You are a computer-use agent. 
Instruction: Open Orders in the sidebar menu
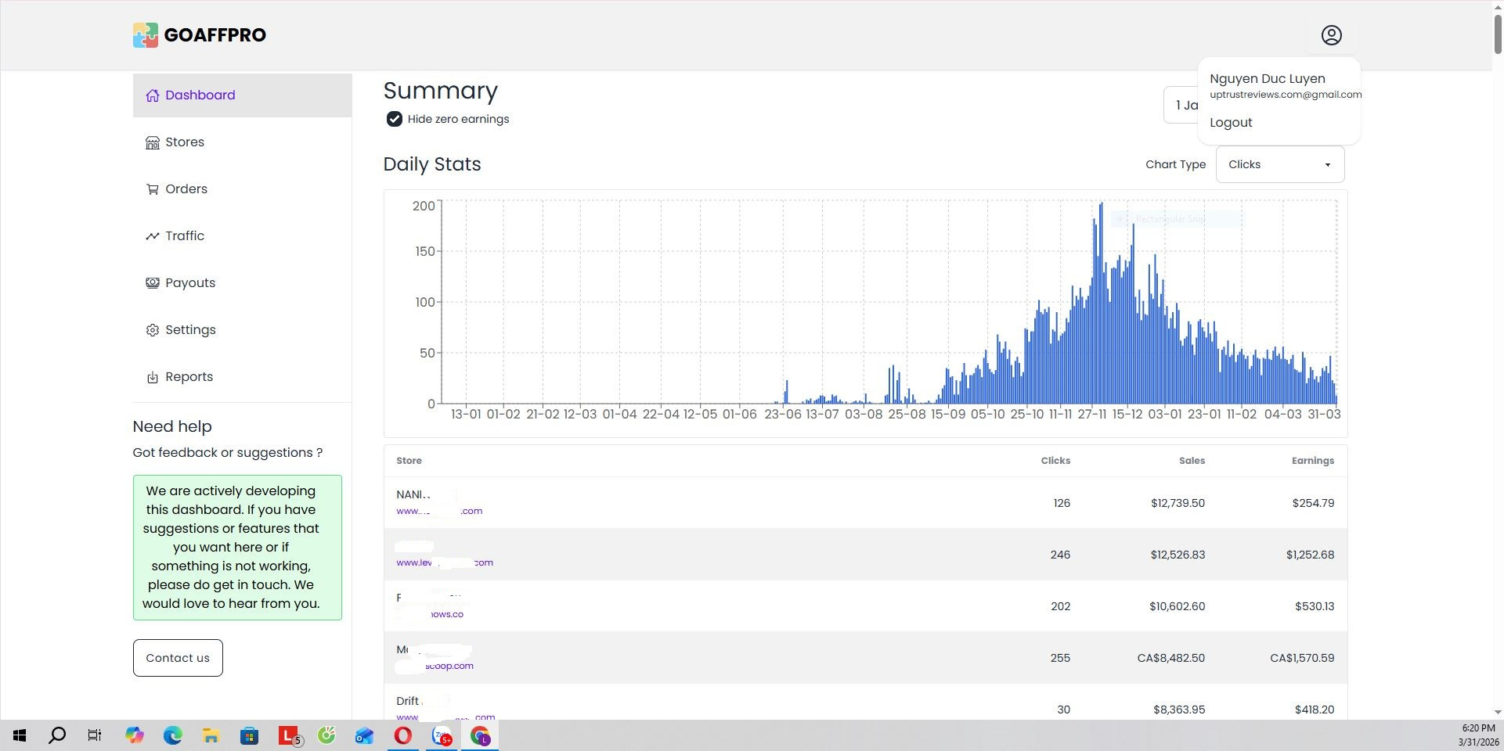click(x=242, y=189)
